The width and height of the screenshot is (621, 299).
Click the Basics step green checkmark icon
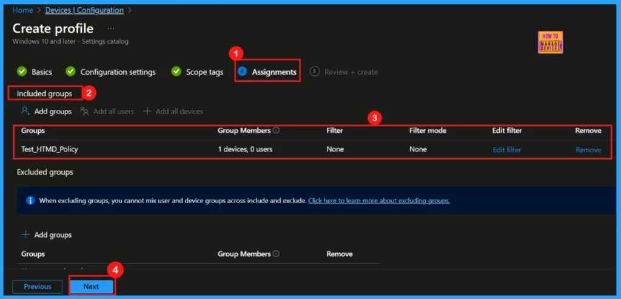(x=22, y=72)
